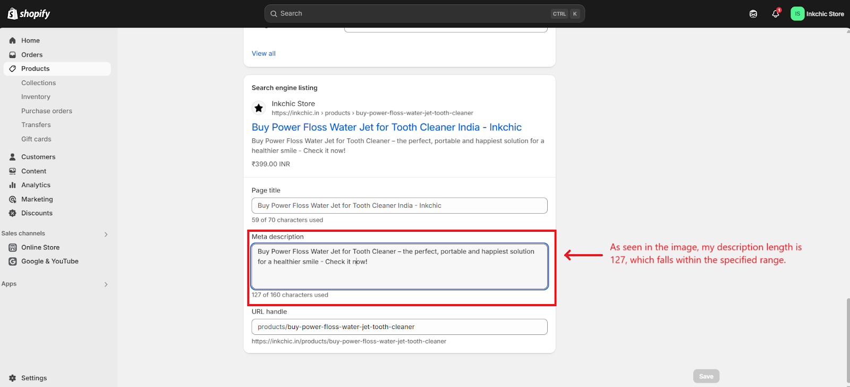
Task: Select Products in the sidebar
Action: point(57,69)
